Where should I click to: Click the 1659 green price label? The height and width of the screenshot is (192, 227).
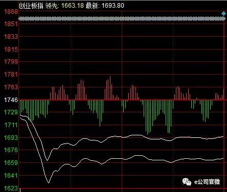click(x=11, y=163)
